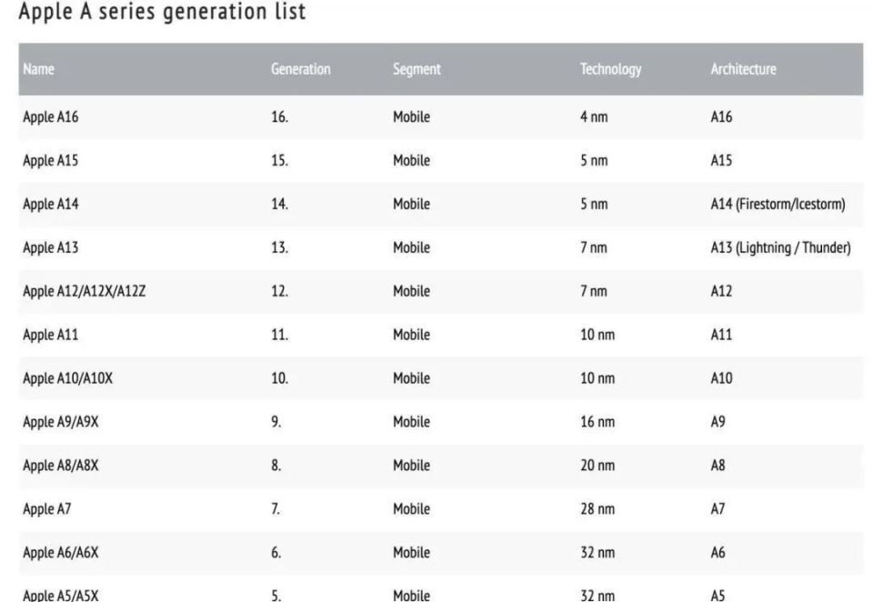Viewport: 873px width, 602px height.
Task: Click generation value '7.'
Action: (276, 509)
